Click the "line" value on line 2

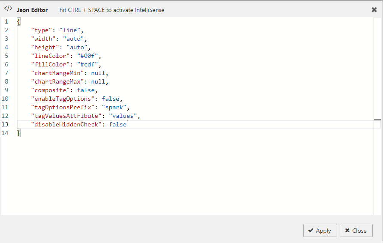(70, 30)
